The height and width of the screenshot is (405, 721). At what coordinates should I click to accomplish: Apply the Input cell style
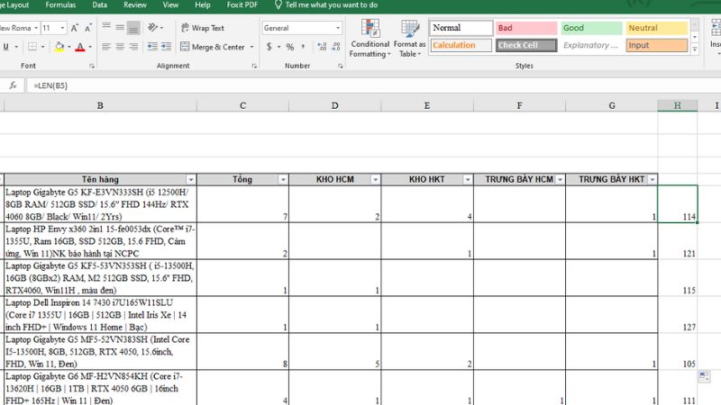[657, 46]
